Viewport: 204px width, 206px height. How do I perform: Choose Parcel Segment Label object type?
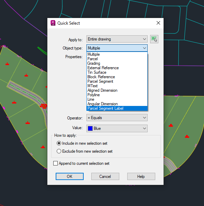pos(117,108)
